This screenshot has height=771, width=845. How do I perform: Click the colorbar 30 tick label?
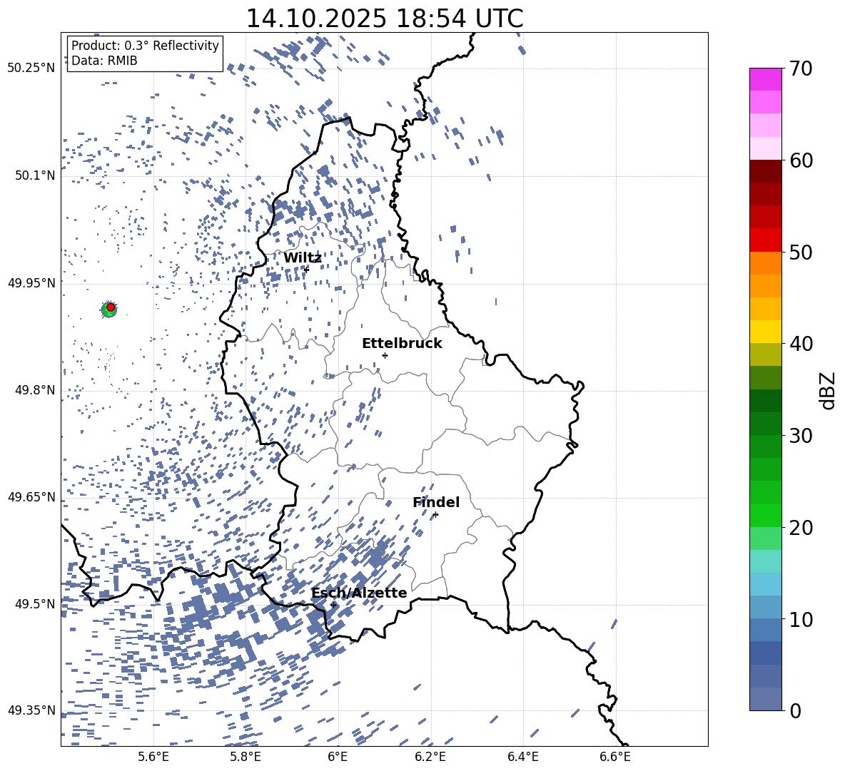point(801,436)
